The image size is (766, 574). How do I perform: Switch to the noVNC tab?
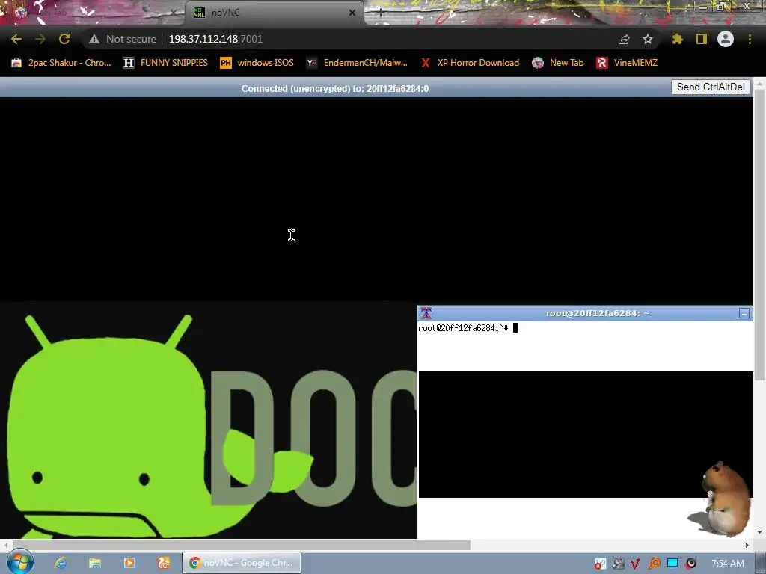pos(274,13)
